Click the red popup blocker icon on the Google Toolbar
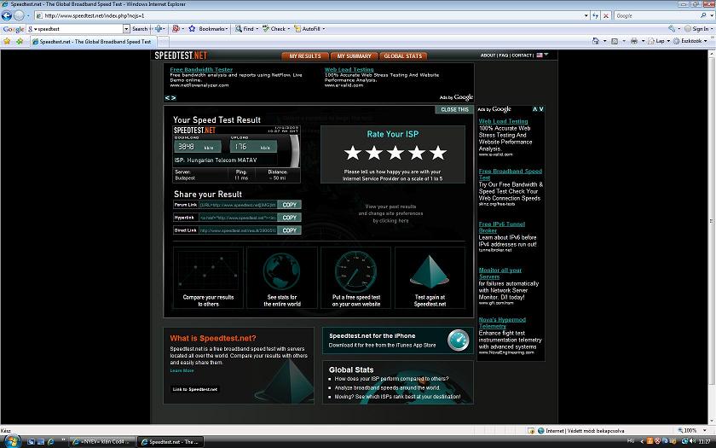 pyautogui.click(x=176, y=28)
